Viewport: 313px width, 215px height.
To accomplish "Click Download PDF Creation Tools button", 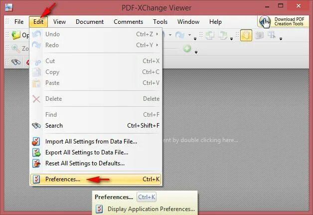I will [283, 21].
